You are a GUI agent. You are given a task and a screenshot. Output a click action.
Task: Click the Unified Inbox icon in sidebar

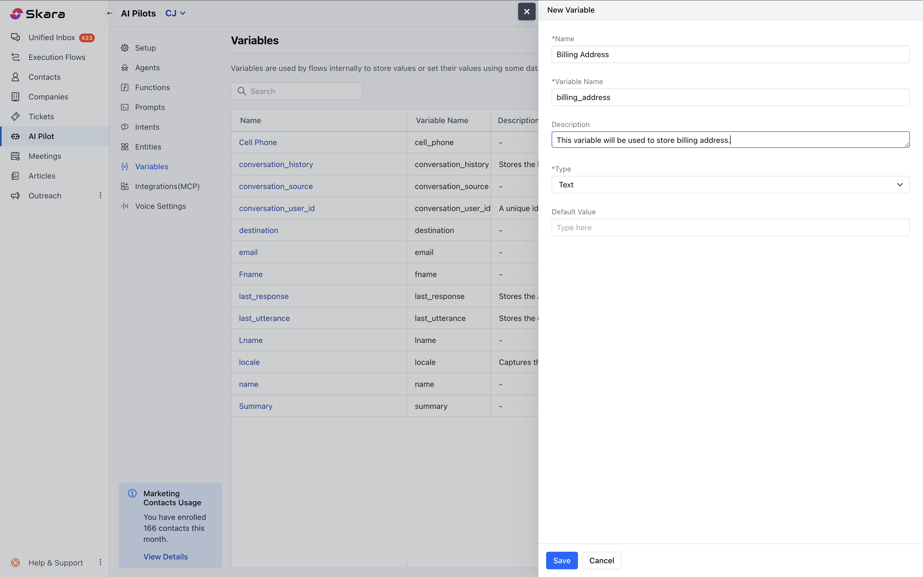click(x=15, y=37)
